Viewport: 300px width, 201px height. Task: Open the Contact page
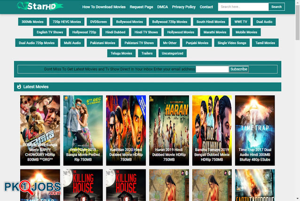(206, 7)
